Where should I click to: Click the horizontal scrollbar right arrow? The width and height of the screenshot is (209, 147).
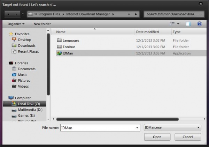204,119
